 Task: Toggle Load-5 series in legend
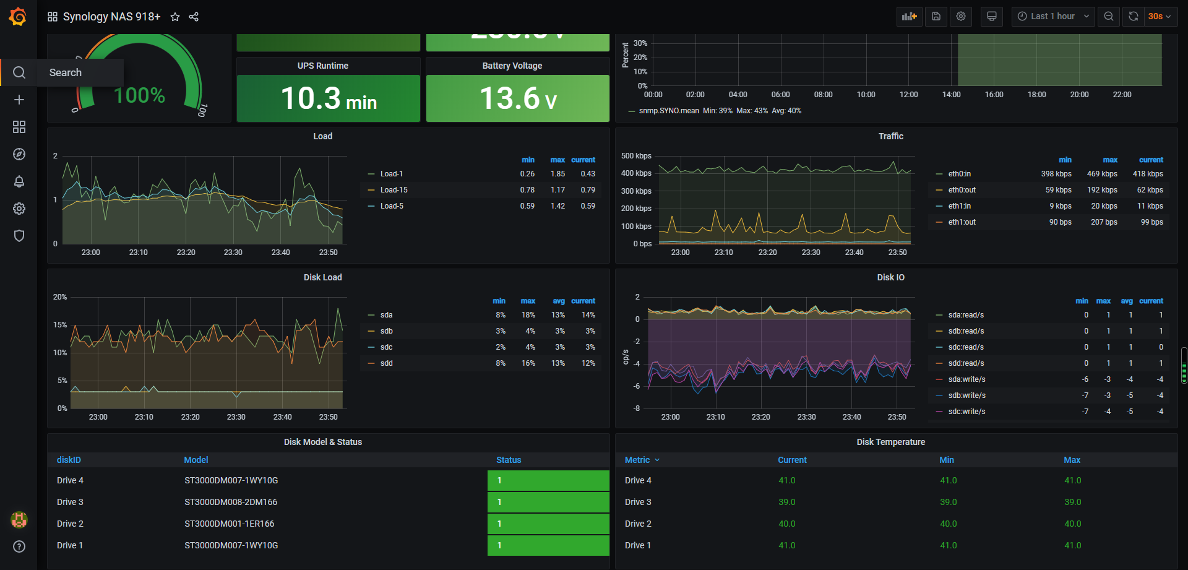pos(392,206)
